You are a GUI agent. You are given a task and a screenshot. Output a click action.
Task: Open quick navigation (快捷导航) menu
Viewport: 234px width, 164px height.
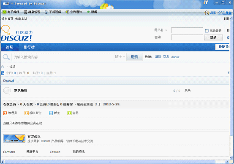[x=223, y=47]
